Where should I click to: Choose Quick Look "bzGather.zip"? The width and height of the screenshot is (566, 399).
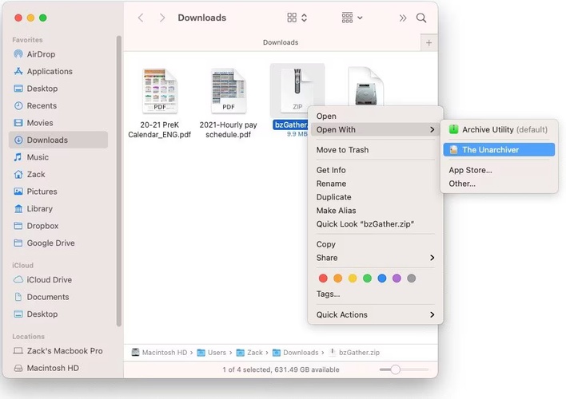tap(376, 223)
